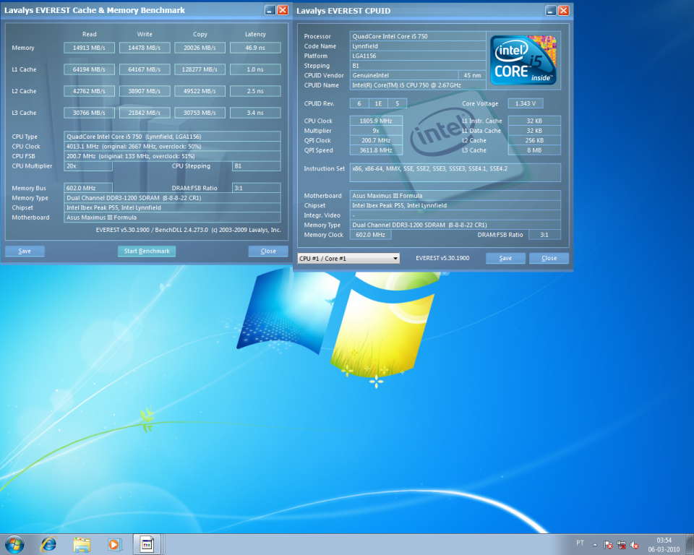Open the clock showing 03:54

click(664, 544)
